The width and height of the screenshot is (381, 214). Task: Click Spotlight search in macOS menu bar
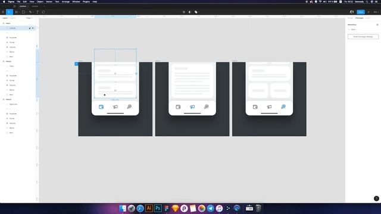click(367, 1)
